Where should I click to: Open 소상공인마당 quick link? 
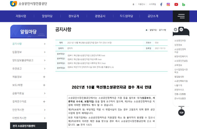(180, 41)
